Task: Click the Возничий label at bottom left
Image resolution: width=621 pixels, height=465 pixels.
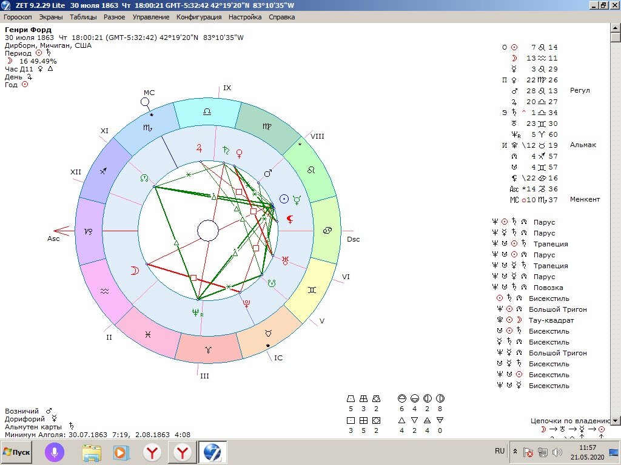Action: (22, 411)
